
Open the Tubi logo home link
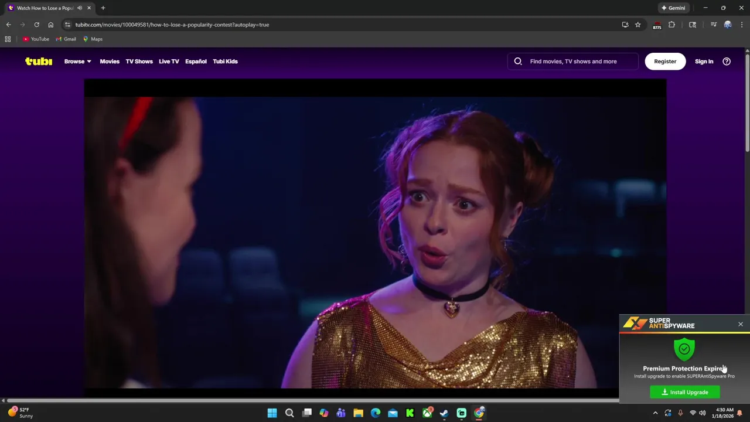(x=39, y=61)
